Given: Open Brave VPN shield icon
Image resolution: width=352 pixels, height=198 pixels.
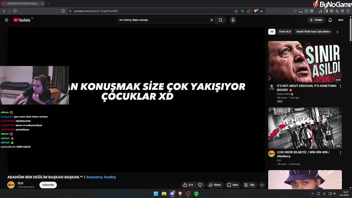Looking at the screenshot, I should coord(342,11).
